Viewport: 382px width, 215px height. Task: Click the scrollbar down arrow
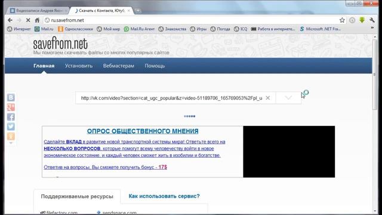[x=375, y=211]
